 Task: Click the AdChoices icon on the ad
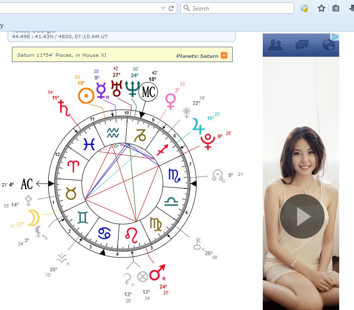pos(335,37)
